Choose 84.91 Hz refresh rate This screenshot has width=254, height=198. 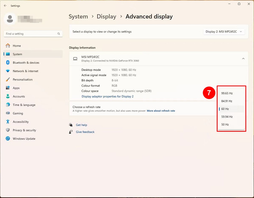click(231, 101)
